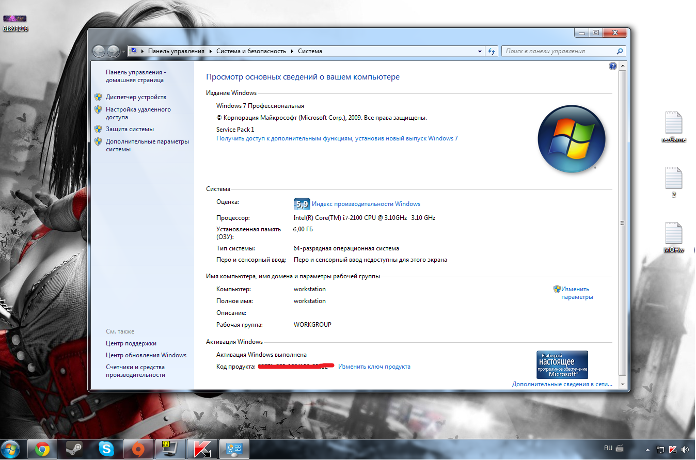This screenshot has width=696, height=460.
Task: Click Изменить параметры link
Action: point(577,293)
